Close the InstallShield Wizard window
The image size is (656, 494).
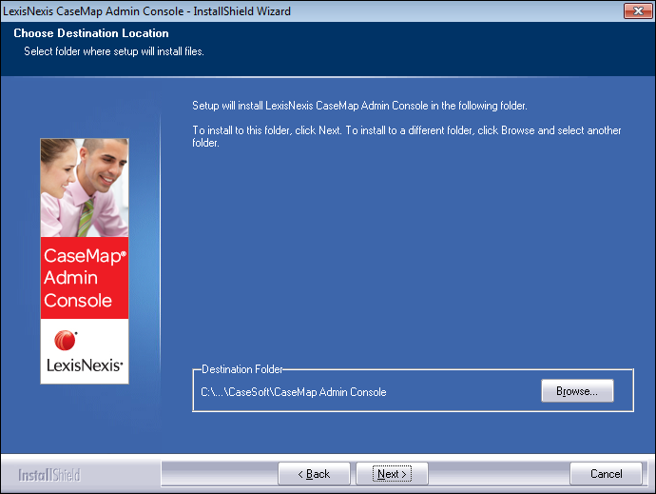click(x=638, y=10)
